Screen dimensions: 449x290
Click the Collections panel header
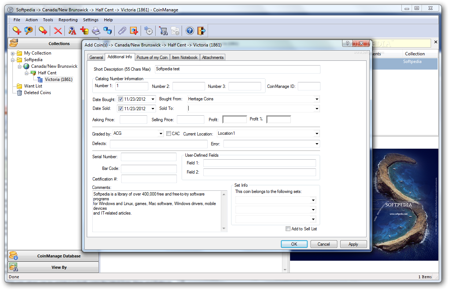click(x=53, y=44)
